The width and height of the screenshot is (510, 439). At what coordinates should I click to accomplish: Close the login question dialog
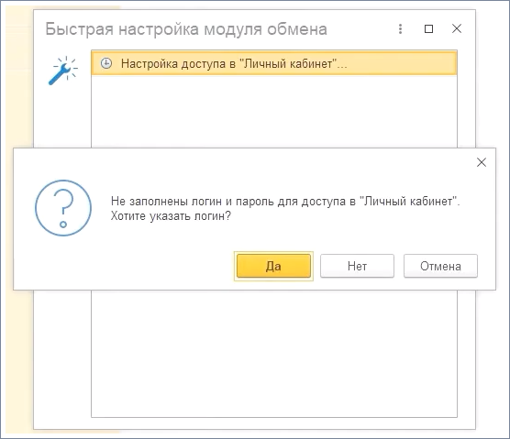click(x=482, y=162)
